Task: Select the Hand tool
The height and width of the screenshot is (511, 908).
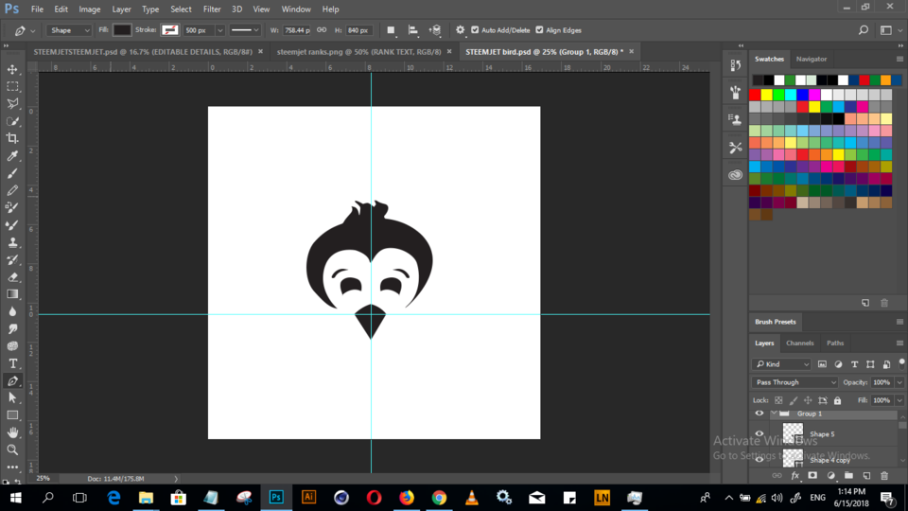Action: [12, 432]
